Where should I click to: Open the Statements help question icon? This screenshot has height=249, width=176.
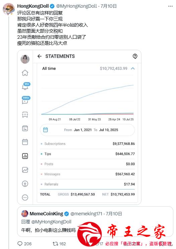pyautogui.click(x=135, y=56)
